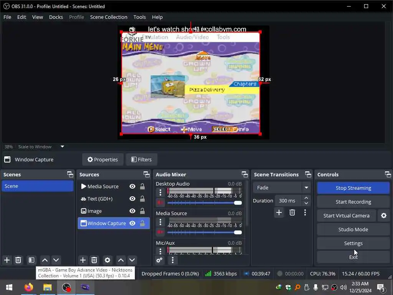Open Mic/Aux three-dot options
393x295 pixels.
pos(160,250)
